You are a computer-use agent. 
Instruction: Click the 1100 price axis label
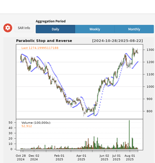[150, 74]
